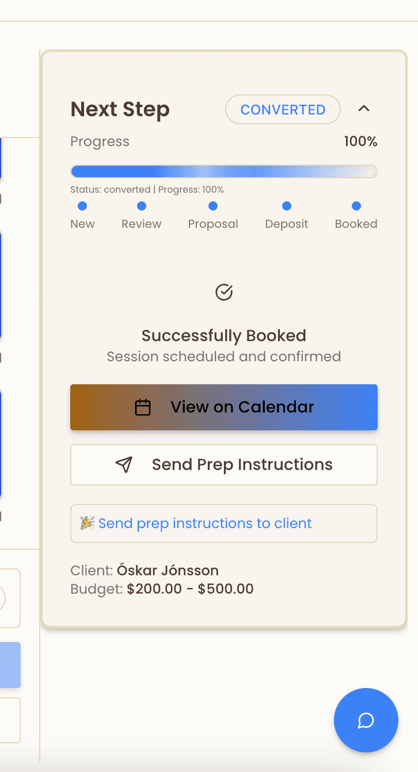The width and height of the screenshot is (418, 772).
Task: Click the CONVERTED status badge
Action: (x=283, y=109)
